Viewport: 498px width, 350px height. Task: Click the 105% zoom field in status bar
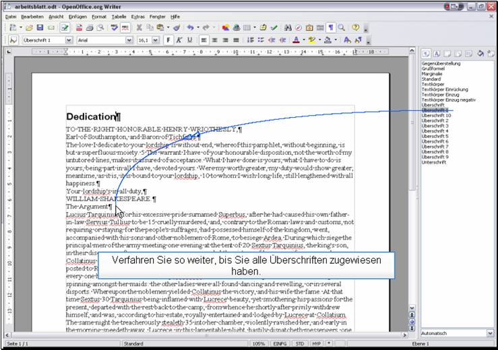259,344
